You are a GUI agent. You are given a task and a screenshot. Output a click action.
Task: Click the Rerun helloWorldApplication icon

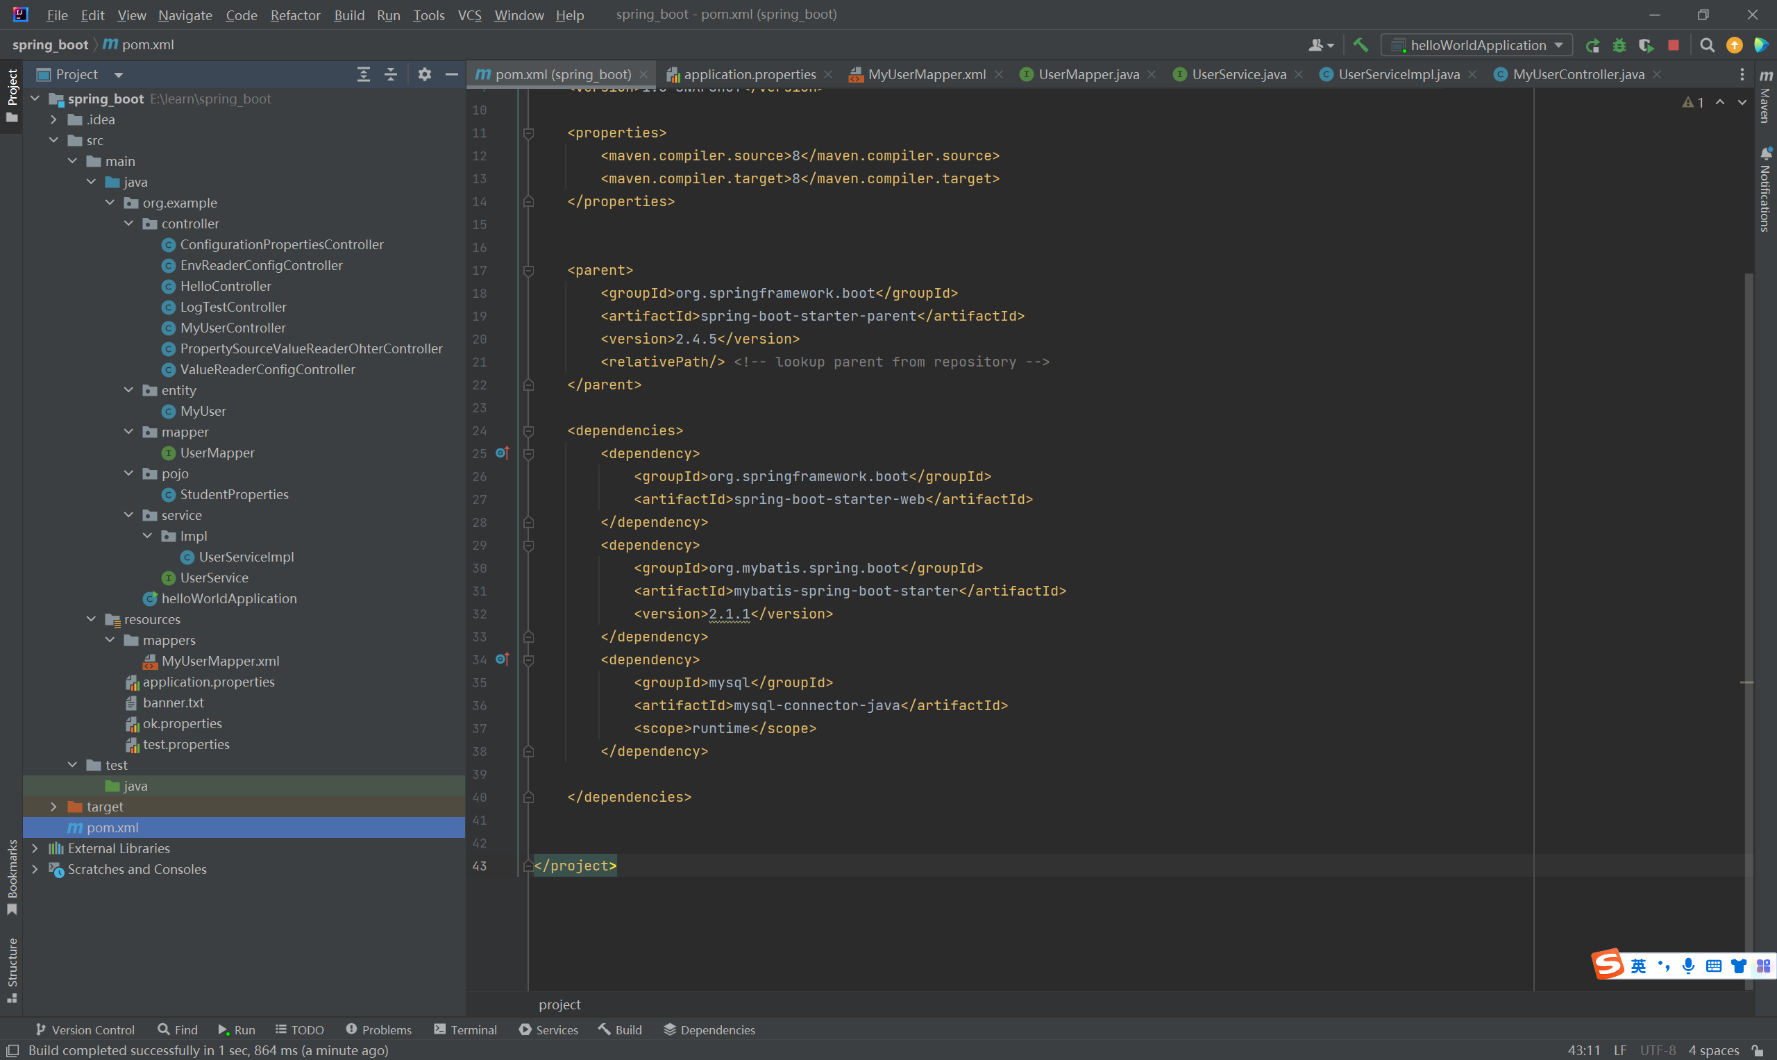tap(1592, 46)
